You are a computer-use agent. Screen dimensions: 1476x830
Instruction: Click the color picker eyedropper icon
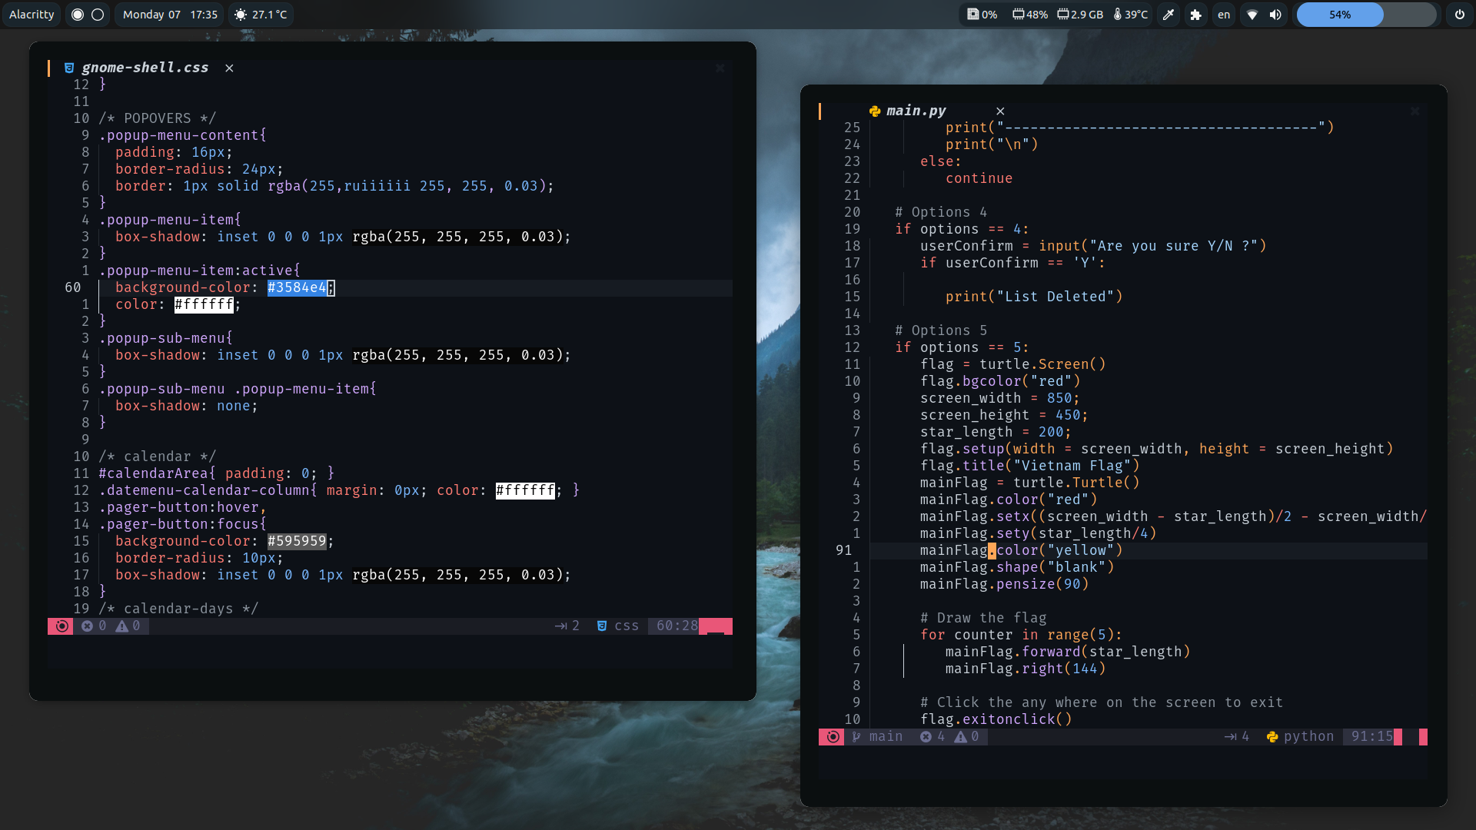(1168, 15)
